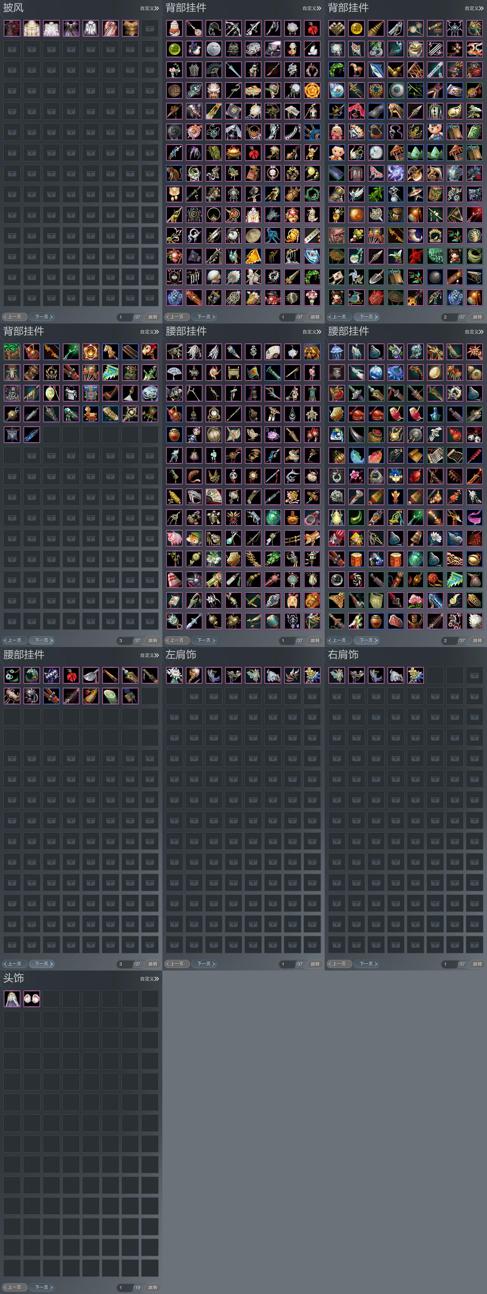Click the 头饰 panel title
The image size is (487, 1294).
13,978
